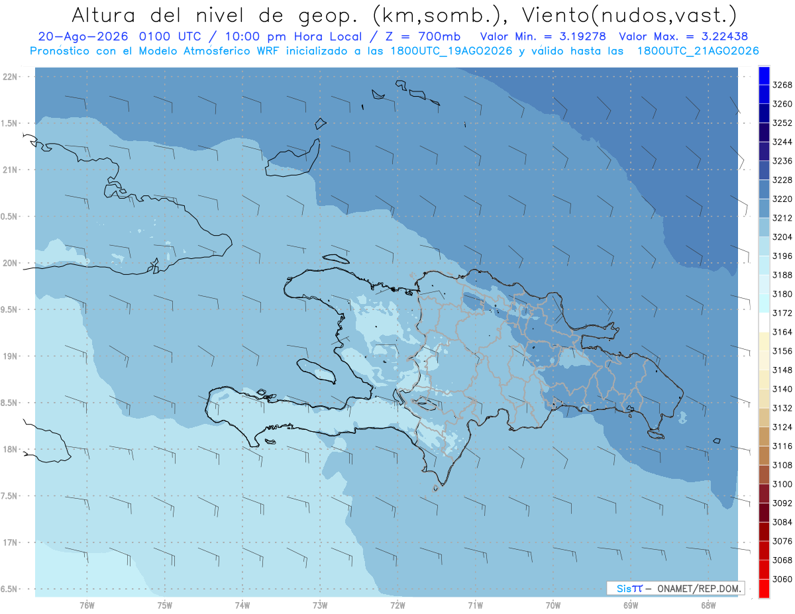
Task: Click the 18N latitude axis label
Action: [11, 449]
